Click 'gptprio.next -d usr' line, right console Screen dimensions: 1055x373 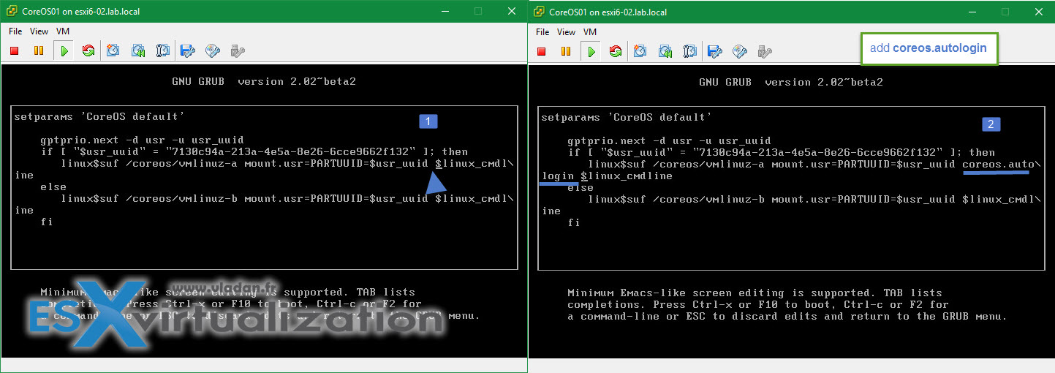tap(669, 140)
